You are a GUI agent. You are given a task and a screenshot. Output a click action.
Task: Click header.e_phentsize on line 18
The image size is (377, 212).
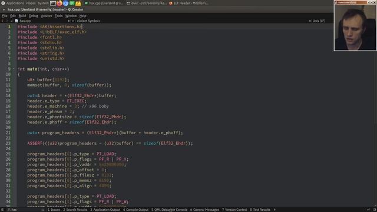click(49, 117)
